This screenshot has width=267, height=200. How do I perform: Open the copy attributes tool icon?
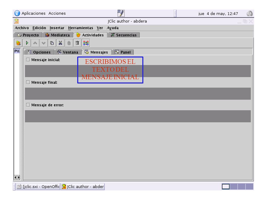pos(86,43)
